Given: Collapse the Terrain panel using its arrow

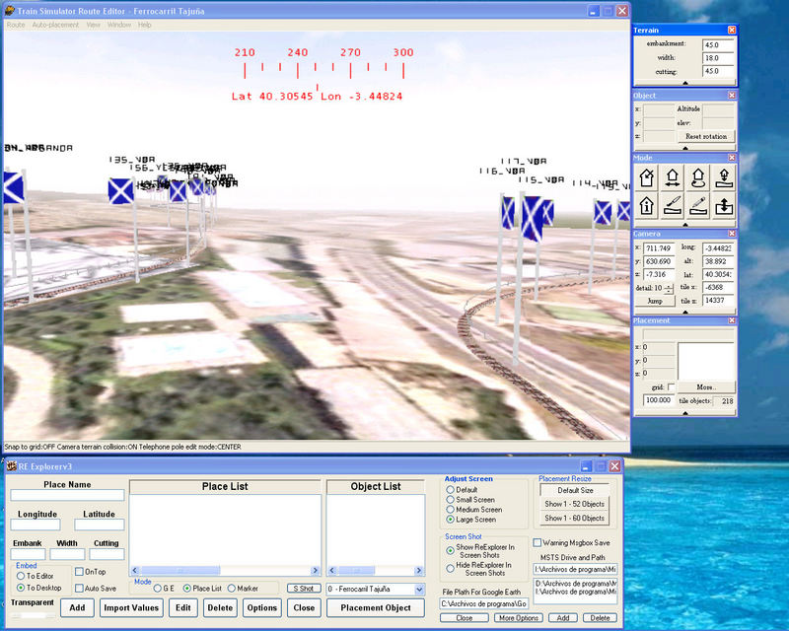Looking at the screenshot, I should point(684,82).
